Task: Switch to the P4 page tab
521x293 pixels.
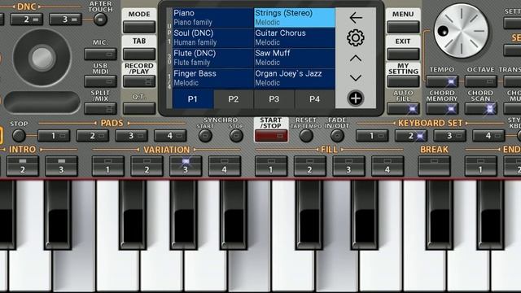Action: coord(314,99)
